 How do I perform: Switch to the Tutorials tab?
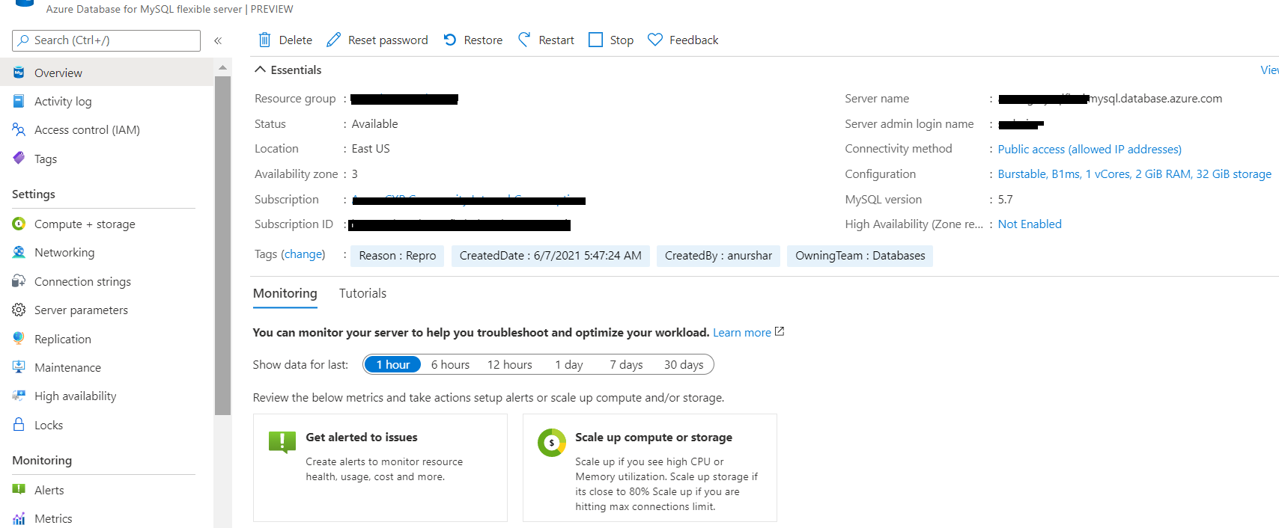click(362, 293)
